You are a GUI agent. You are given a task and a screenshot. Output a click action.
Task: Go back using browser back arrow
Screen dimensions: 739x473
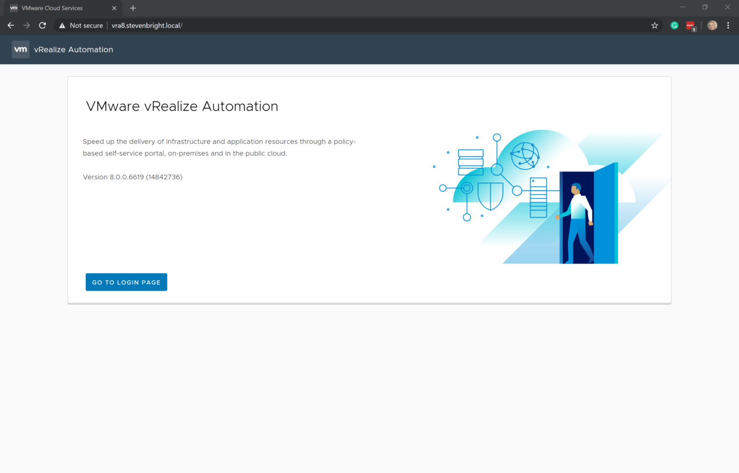(x=11, y=25)
